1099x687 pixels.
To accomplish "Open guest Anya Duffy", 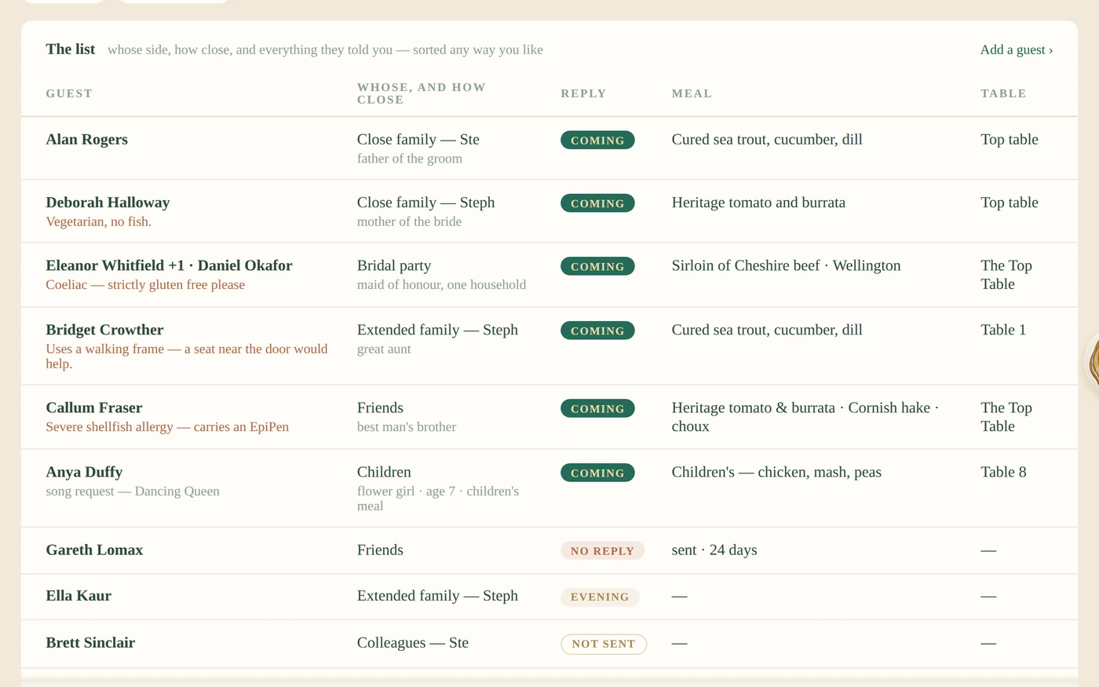I will [84, 472].
